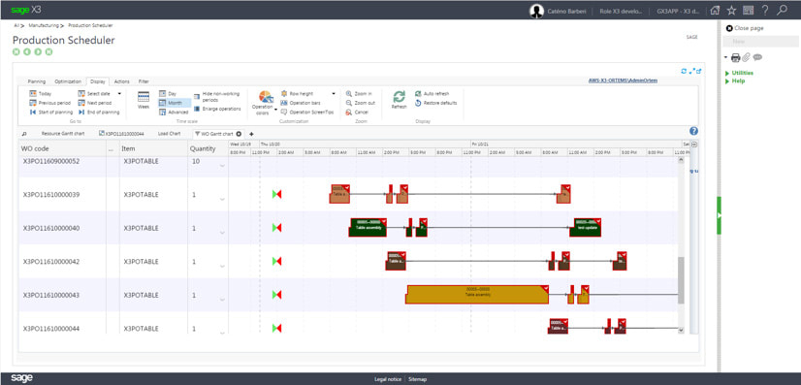
Task: Toggle Enlarge operations
Action: [217, 109]
